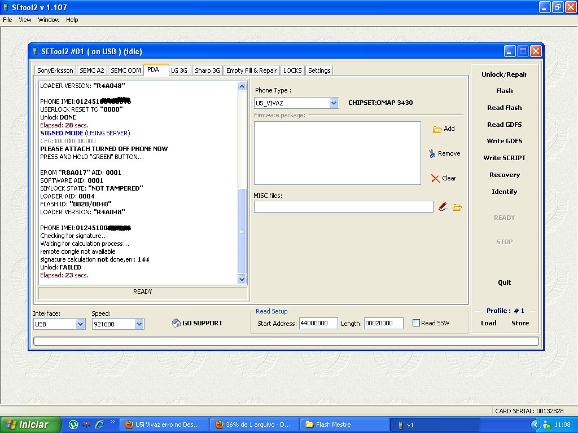Click the 'Unlock FAILED' log line

coord(61,267)
